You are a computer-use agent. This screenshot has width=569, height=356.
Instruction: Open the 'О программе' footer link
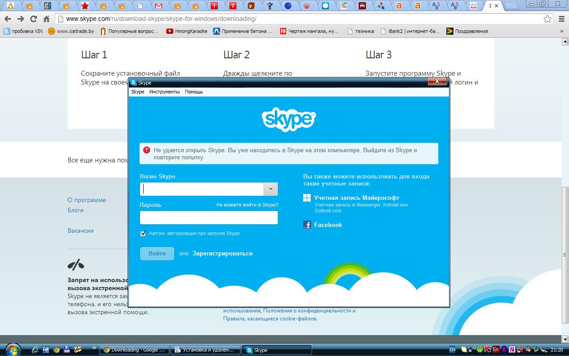click(x=87, y=200)
